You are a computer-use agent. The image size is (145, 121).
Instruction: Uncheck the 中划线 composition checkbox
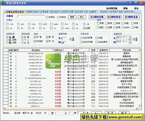pos(35,41)
